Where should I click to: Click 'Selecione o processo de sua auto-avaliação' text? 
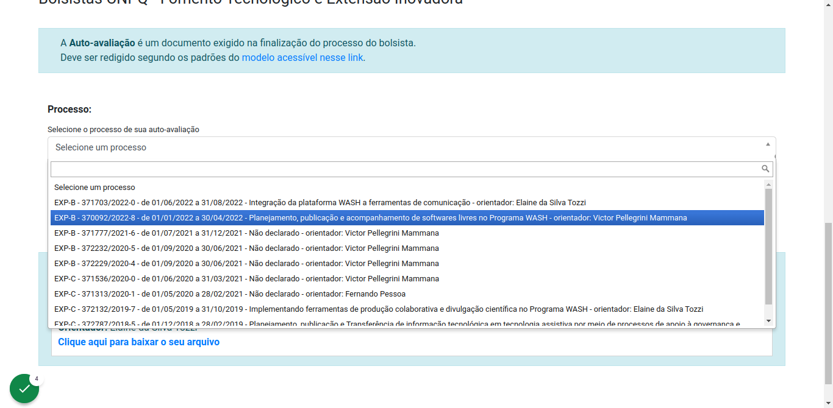pos(123,130)
